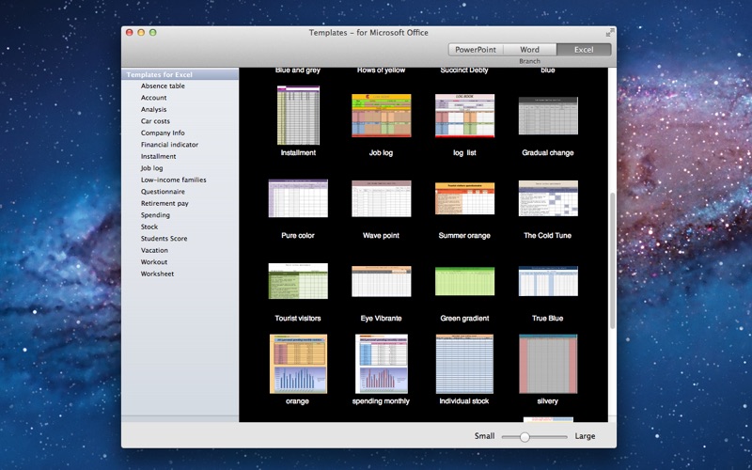Enter full screen with the expand arrows icon
Image resolution: width=752 pixels, height=470 pixels.
610,33
